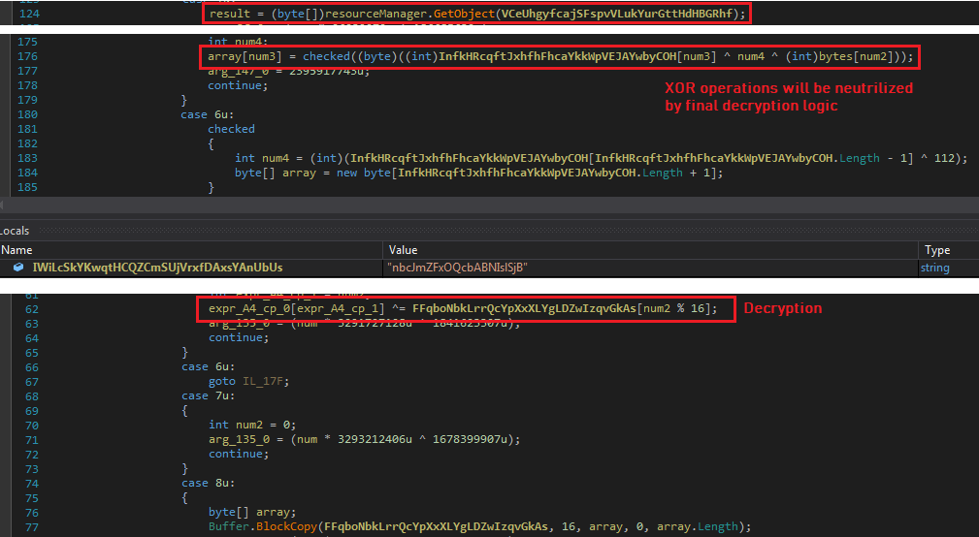The image size is (979, 537).
Task: Click the 'checked' keyword on line 181
Action: tap(231, 129)
